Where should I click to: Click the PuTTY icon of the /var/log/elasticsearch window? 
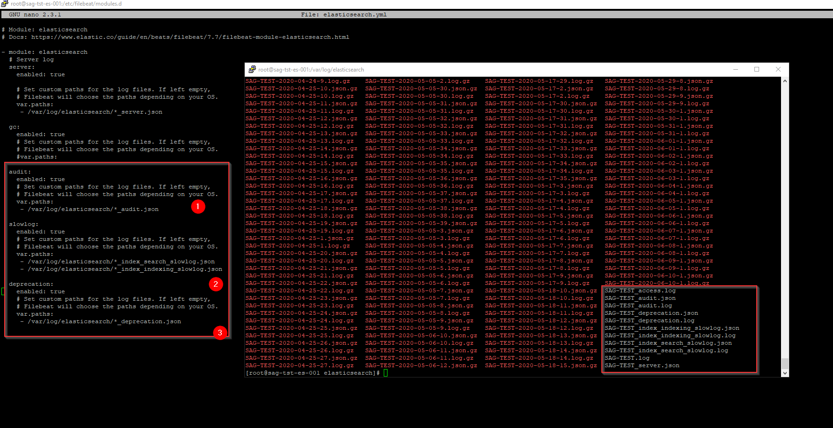[x=252, y=69]
